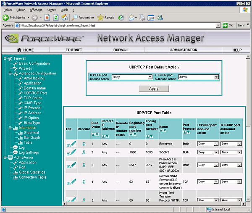Collapse the Advanced Configuration tree node

10,73
